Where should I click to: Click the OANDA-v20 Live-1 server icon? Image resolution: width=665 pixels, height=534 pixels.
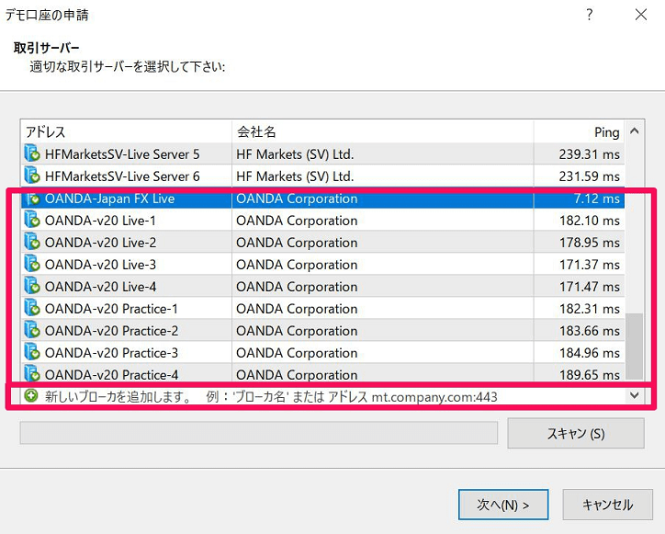(x=32, y=221)
